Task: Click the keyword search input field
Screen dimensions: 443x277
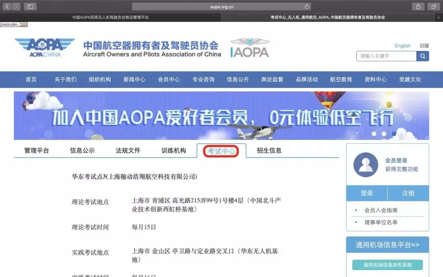Action: tap(386, 56)
